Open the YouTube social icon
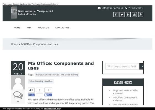155x110 pixels. click(x=134, y=14)
